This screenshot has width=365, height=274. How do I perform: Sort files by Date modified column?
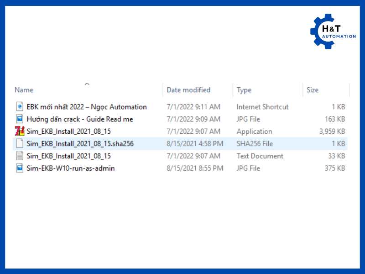pyautogui.click(x=188, y=90)
